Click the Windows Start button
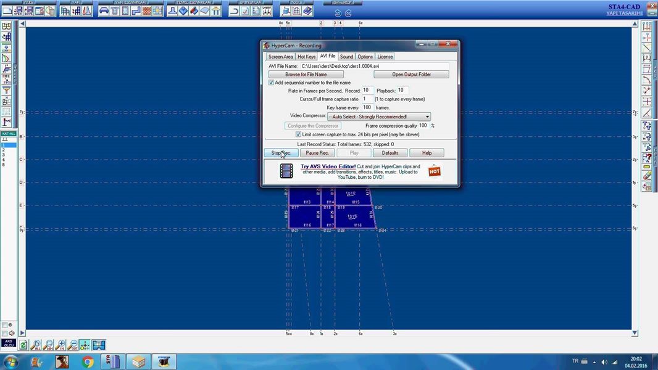 click(10, 361)
